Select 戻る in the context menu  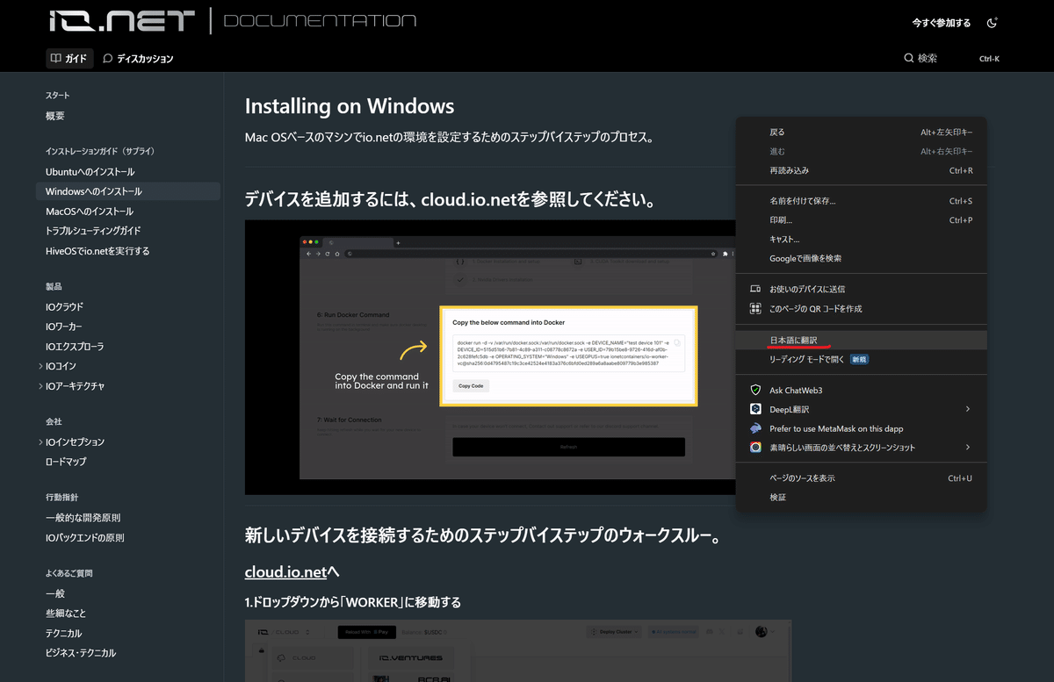coord(861,133)
